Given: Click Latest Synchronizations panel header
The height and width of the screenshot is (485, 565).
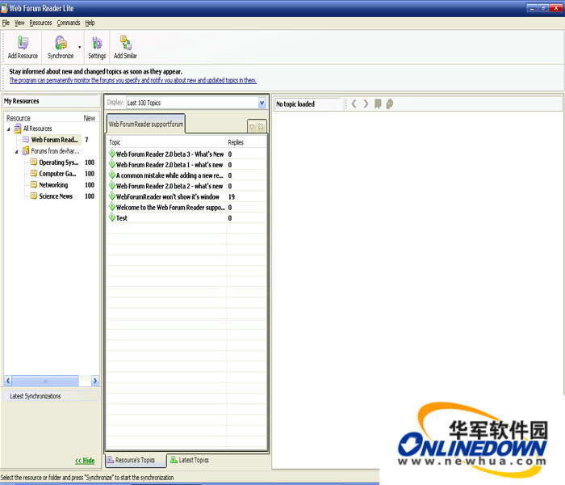Looking at the screenshot, I should (x=50, y=396).
